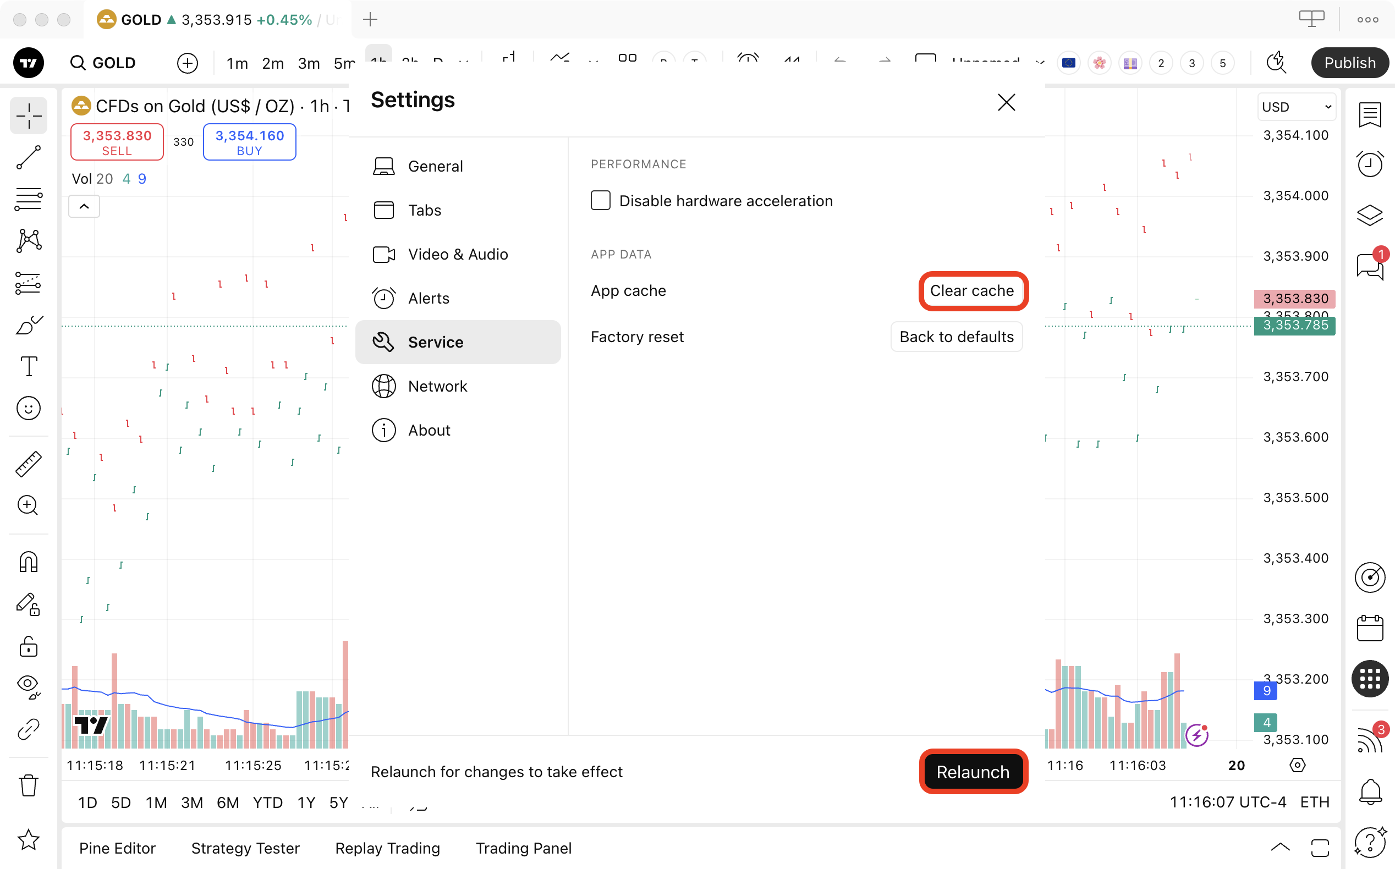Open the USD currency dropdown
This screenshot has width=1395, height=869.
(1296, 107)
